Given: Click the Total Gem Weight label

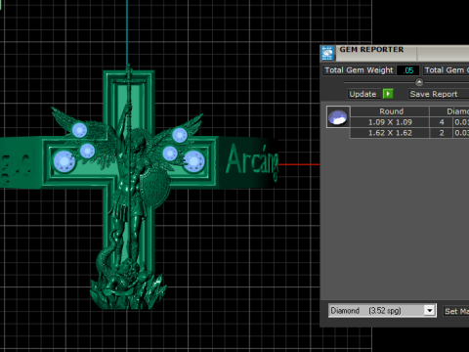Looking at the screenshot, I should [359, 70].
